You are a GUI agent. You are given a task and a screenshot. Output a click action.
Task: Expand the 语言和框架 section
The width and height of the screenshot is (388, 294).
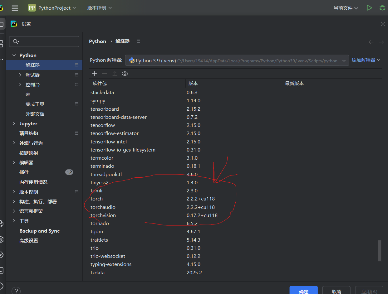click(14, 211)
